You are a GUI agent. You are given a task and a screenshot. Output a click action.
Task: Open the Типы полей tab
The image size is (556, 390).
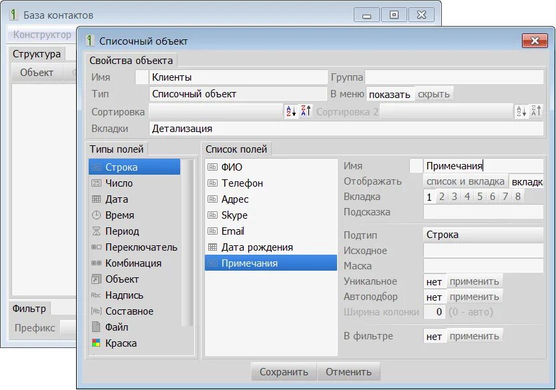(x=116, y=149)
